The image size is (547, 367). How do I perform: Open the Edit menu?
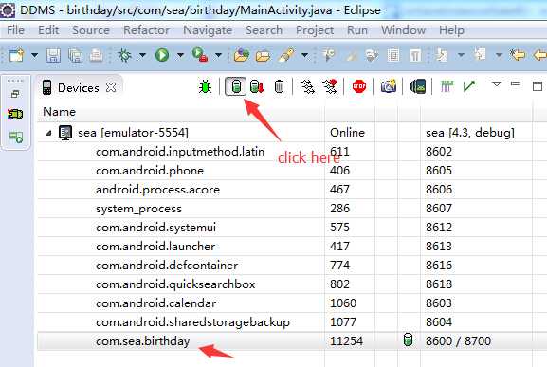(x=48, y=30)
